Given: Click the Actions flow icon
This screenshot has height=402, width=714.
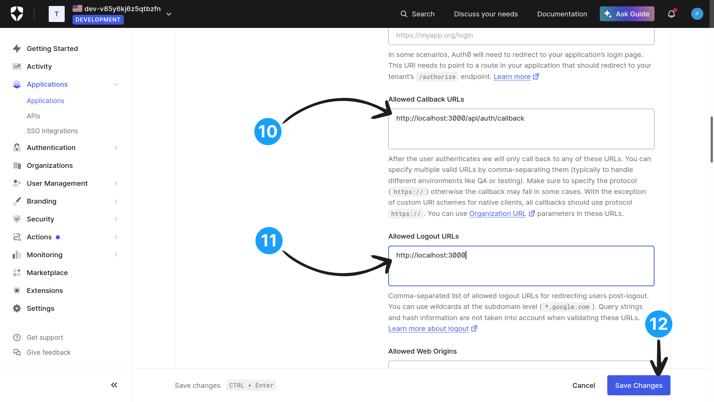Looking at the screenshot, I should tap(17, 237).
